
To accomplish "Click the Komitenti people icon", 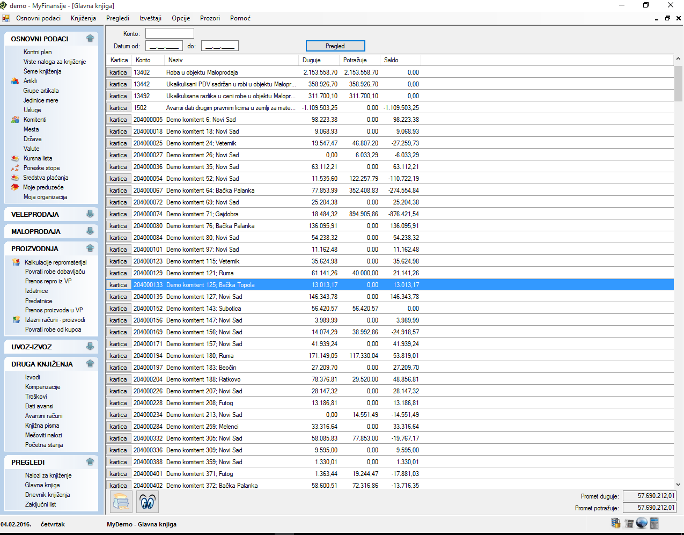I will click(x=15, y=120).
